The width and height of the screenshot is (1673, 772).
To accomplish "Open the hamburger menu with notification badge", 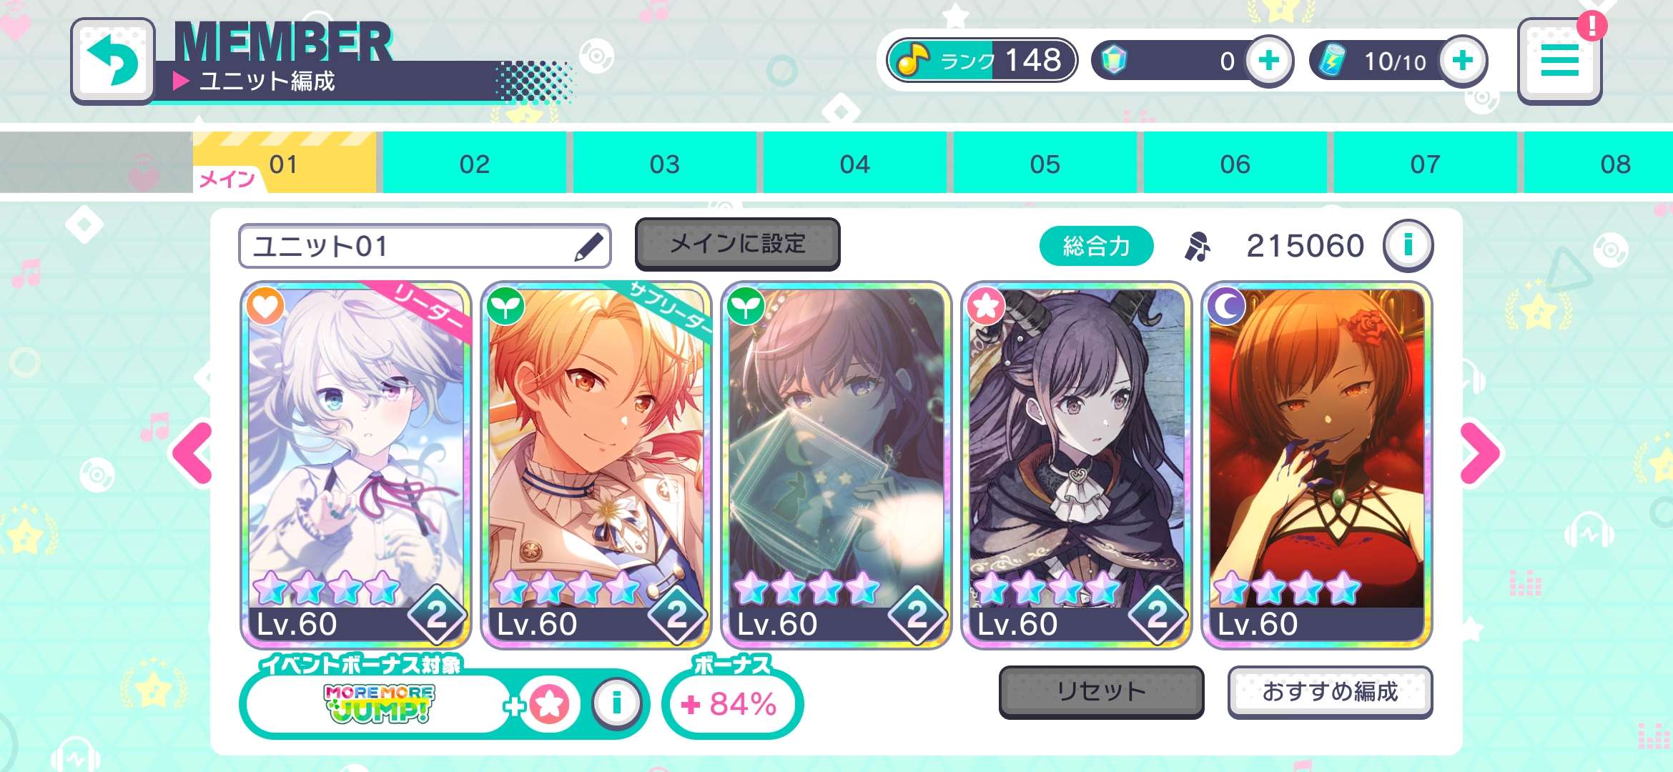I will point(1559,61).
